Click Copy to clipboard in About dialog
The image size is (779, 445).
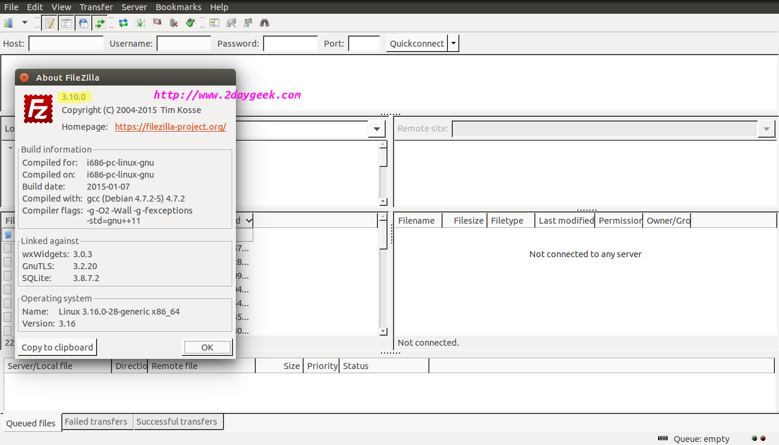[57, 347]
